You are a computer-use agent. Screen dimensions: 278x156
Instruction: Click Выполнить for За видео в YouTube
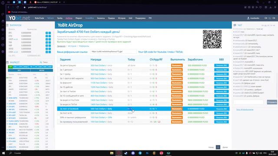[x=177, y=100]
